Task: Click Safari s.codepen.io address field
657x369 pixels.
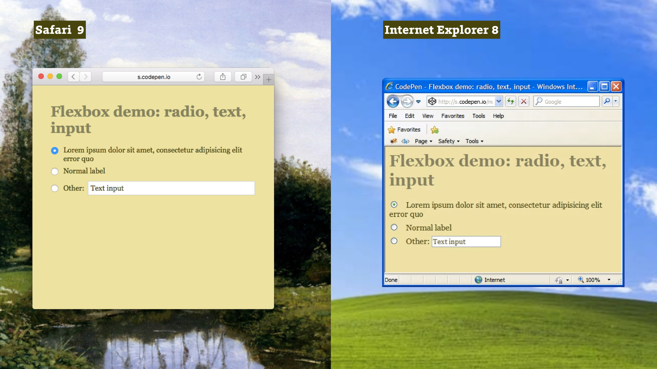Action: (153, 77)
